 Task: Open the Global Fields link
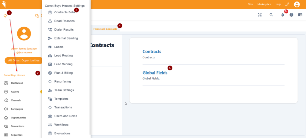[155, 73]
